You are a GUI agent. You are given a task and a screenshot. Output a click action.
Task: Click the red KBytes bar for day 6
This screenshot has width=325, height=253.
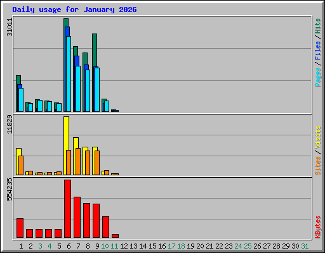(67, 209)
